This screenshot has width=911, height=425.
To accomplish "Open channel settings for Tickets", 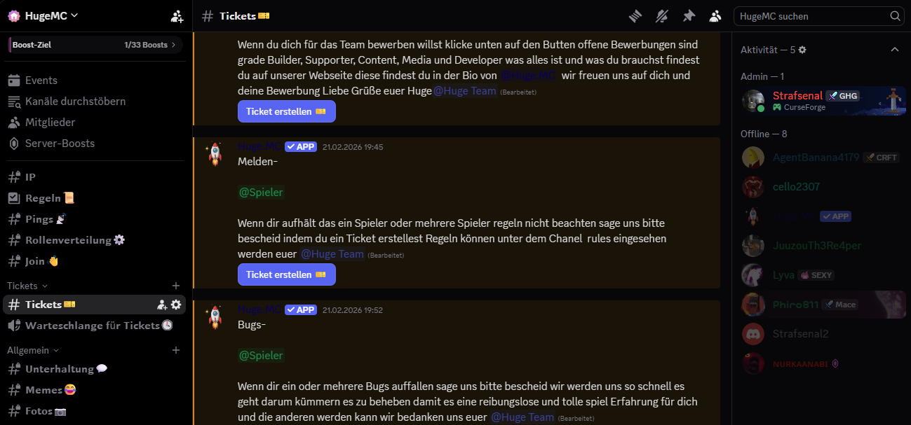I will pos(176,305).
